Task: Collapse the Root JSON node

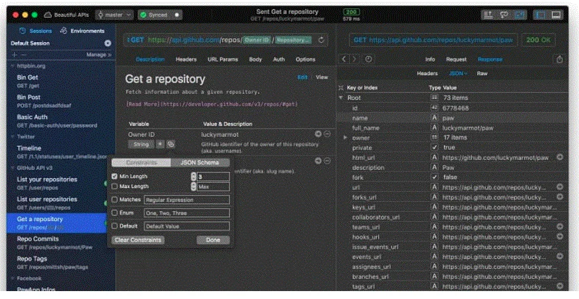Action: click(x=341, y=98)
